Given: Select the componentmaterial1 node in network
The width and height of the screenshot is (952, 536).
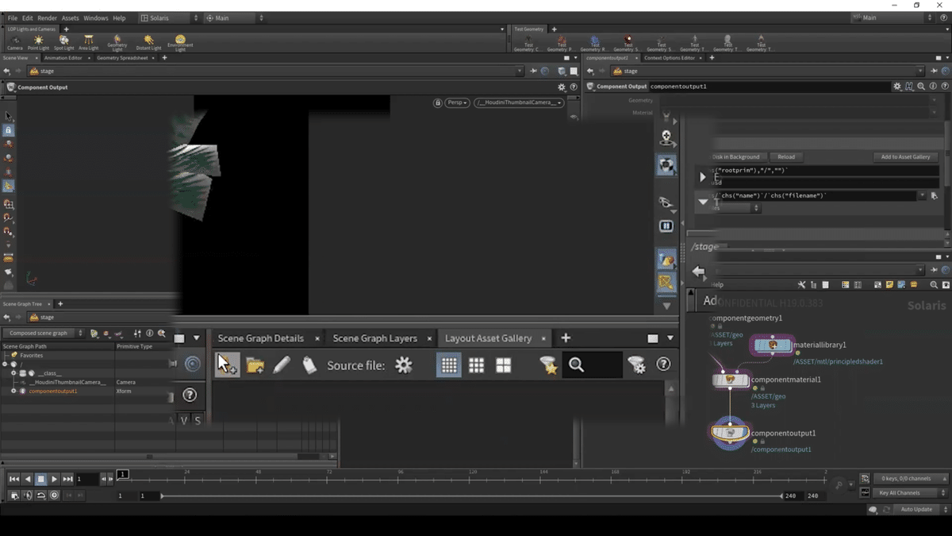Looking at the screenshot, I should (730, 380).
